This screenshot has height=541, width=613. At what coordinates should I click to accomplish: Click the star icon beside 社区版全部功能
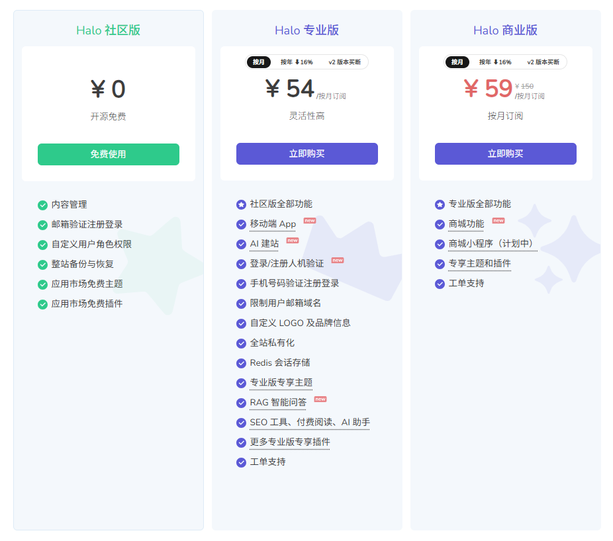pos(241,204)
